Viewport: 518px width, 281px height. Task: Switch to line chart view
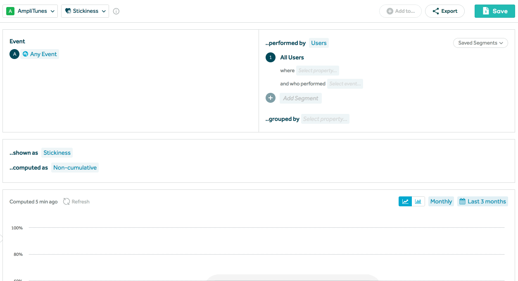click(x=405, y=201)
